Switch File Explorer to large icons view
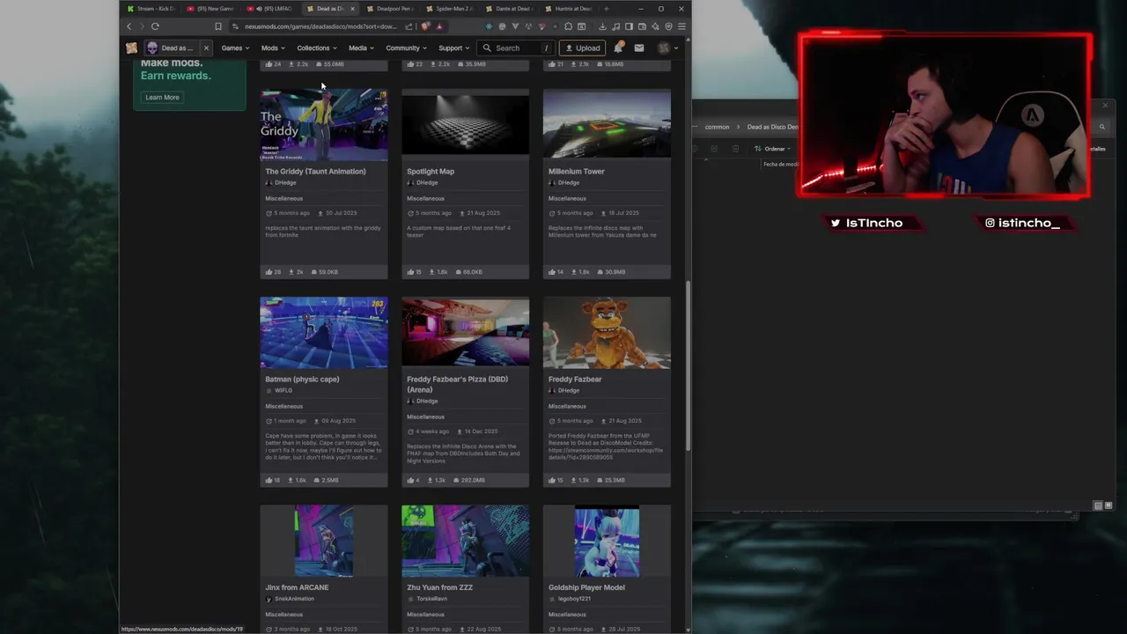Viewport: 1127px width, 634px height. click(x=1109, y=505)
